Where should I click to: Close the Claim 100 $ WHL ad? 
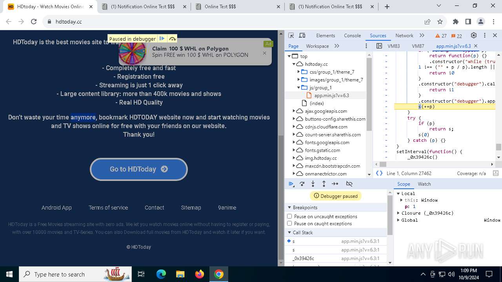[264, 53]
